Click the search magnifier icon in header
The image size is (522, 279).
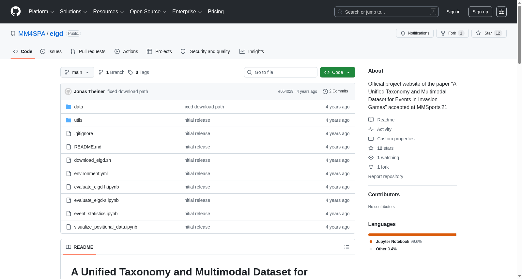tap(340, 12)
